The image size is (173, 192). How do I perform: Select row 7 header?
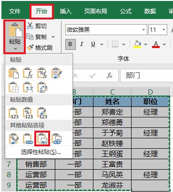[9, 164]
